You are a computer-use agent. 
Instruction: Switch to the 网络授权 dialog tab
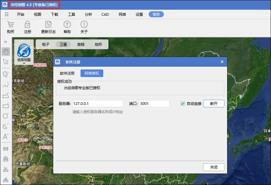(92, 73)
